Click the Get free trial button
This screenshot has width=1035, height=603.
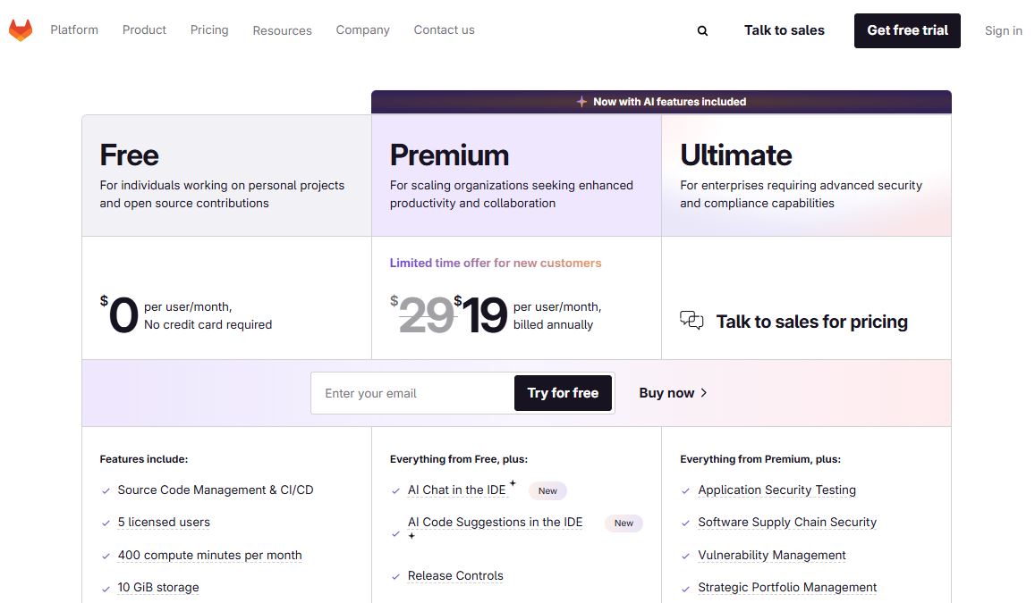[x=907, y=30]
